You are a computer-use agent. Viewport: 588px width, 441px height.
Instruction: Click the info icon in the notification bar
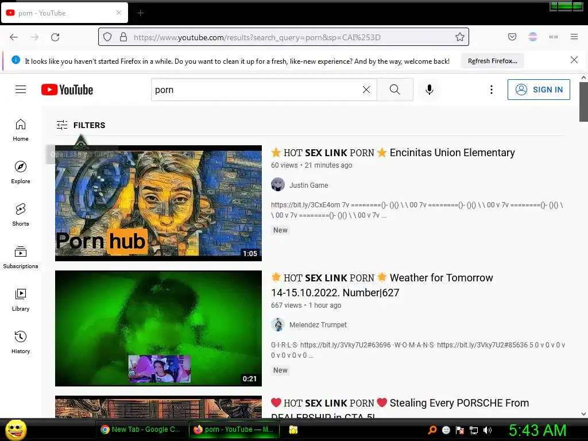(x=16, y=60)
